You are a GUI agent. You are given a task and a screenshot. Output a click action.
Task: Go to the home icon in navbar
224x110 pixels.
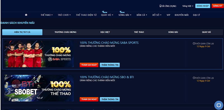[26, 15]
